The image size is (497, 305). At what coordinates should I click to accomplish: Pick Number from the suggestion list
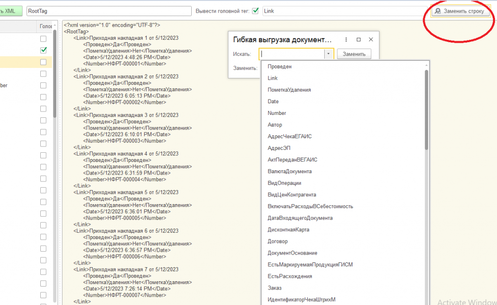277,113
